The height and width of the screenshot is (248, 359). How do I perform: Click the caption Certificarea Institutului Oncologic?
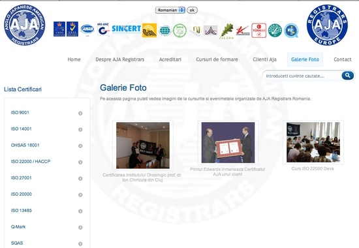pos(142,178)
